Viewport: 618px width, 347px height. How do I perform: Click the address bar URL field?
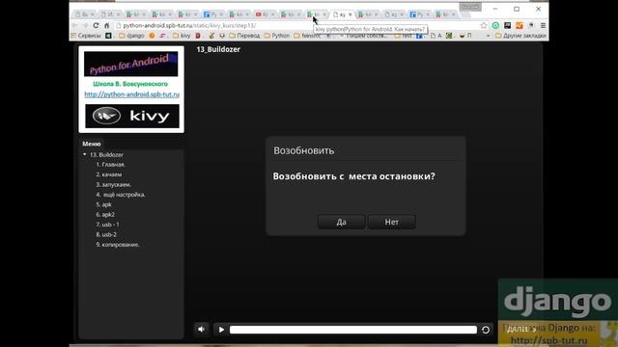(296, 25)
